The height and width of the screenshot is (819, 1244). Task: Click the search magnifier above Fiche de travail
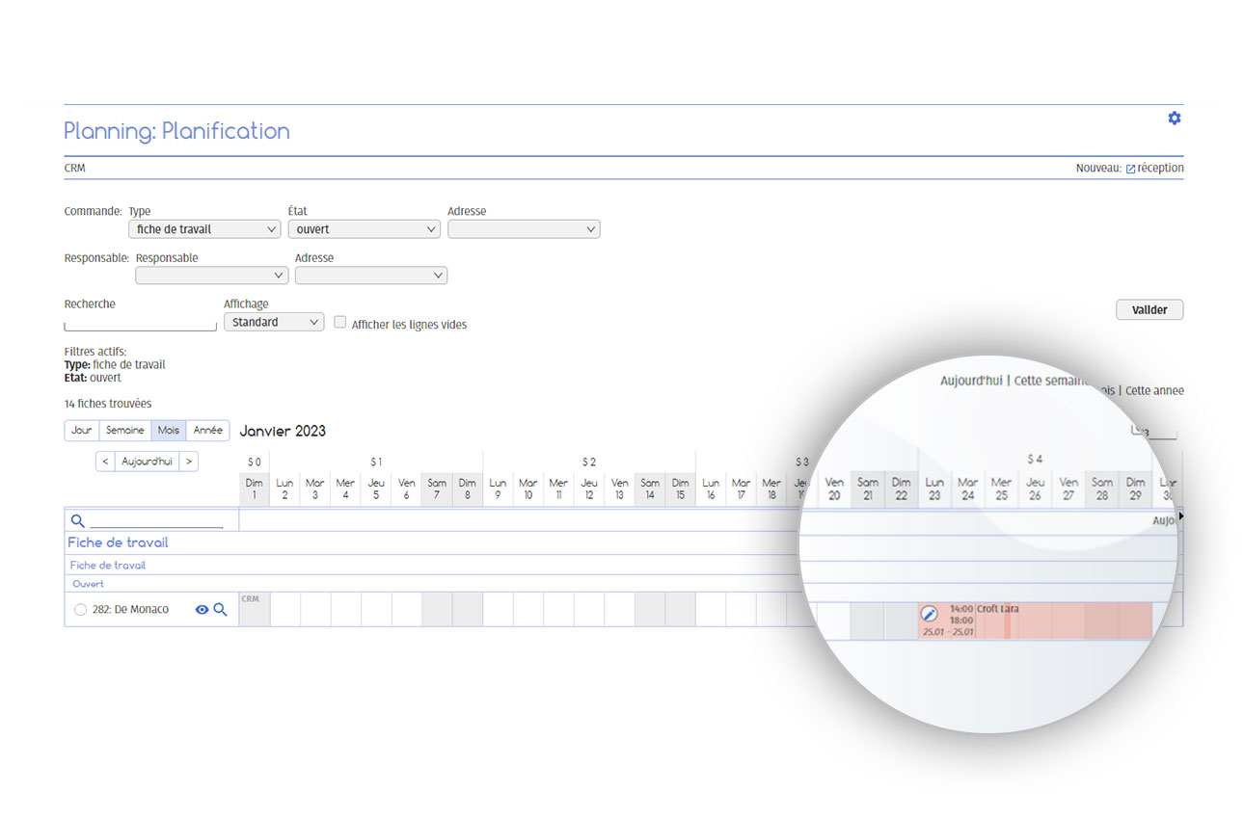coord(78,521)
